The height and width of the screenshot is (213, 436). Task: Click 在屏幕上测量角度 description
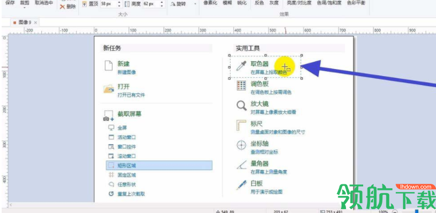click(x=269, y=172)
